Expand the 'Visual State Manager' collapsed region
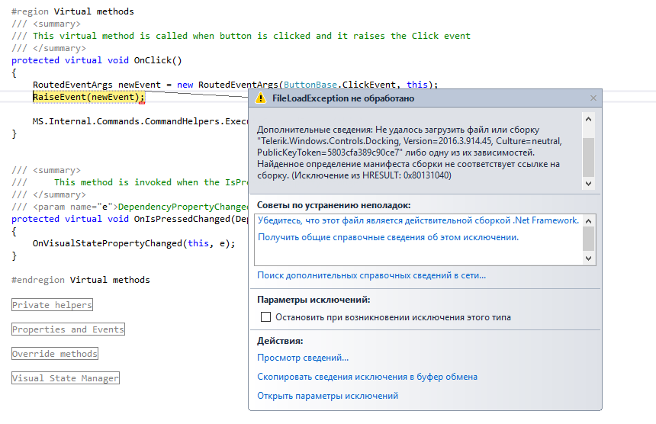This screenshot has width=656, height=424. point(66,378)
